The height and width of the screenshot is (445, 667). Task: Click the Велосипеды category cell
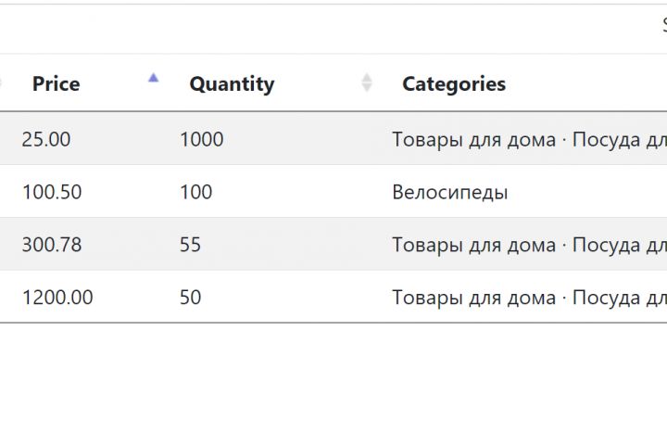click(x=449, y=192)
